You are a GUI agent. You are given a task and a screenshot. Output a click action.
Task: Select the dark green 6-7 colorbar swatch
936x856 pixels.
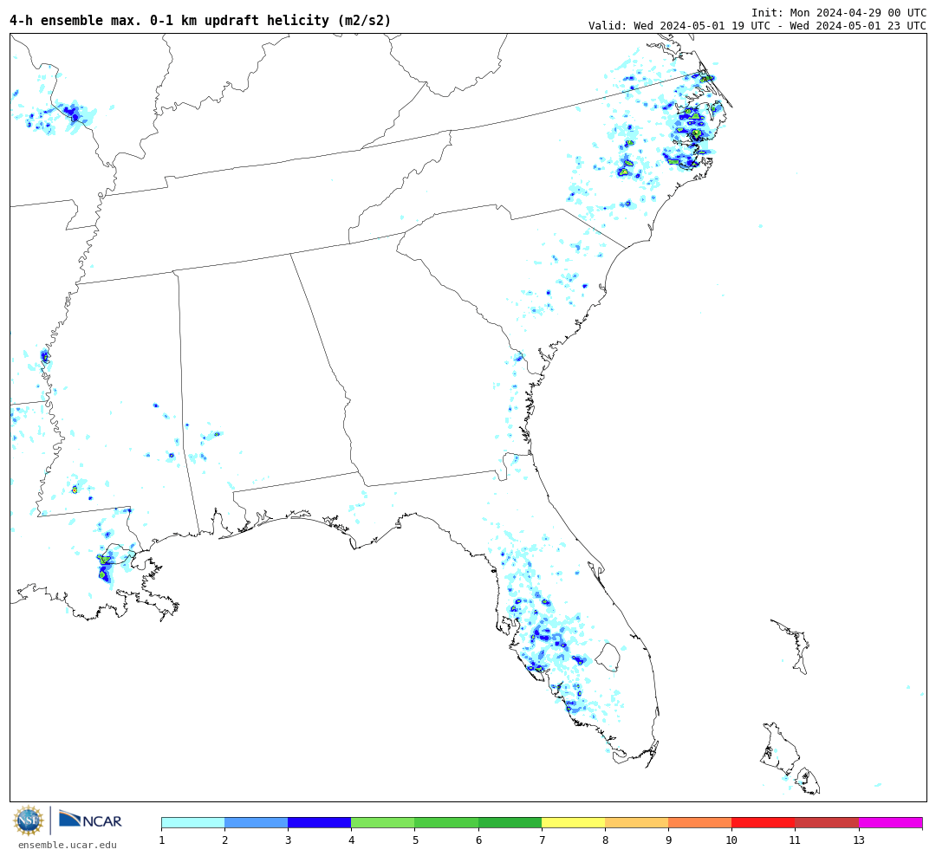click(510, 822)
